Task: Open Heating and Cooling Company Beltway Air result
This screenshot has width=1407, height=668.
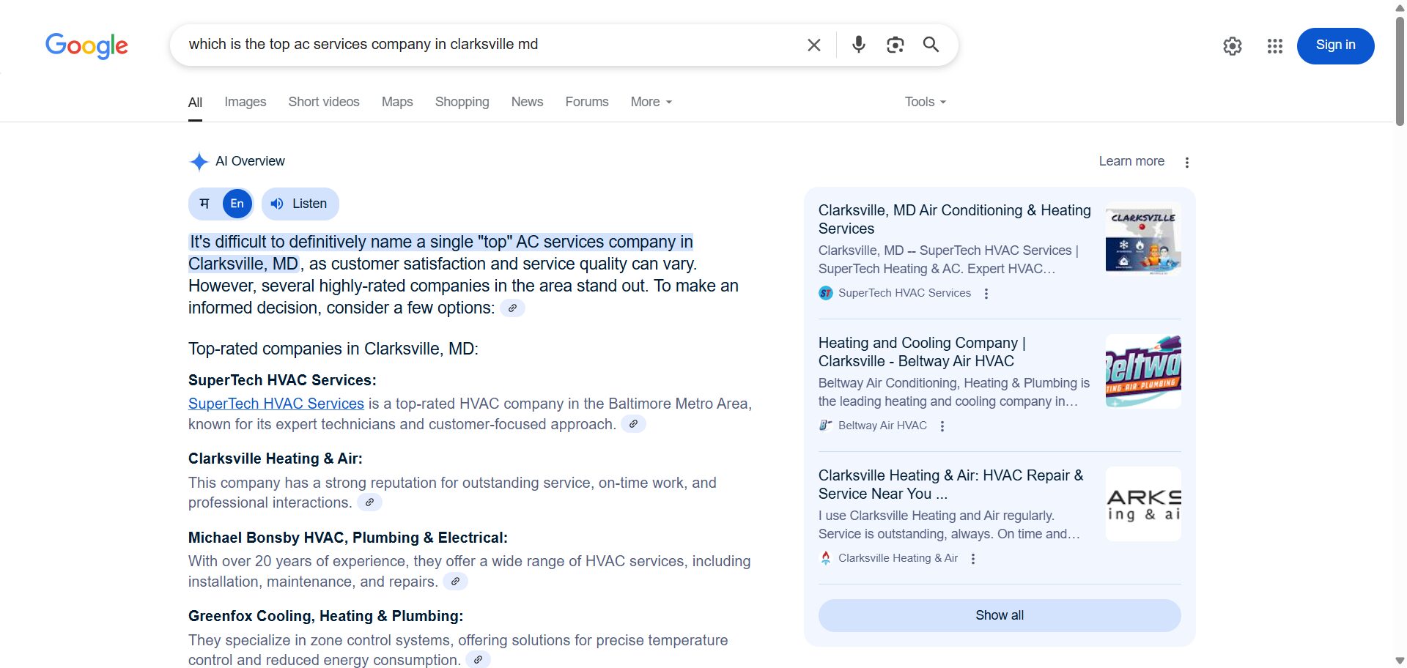Action: 922,352
